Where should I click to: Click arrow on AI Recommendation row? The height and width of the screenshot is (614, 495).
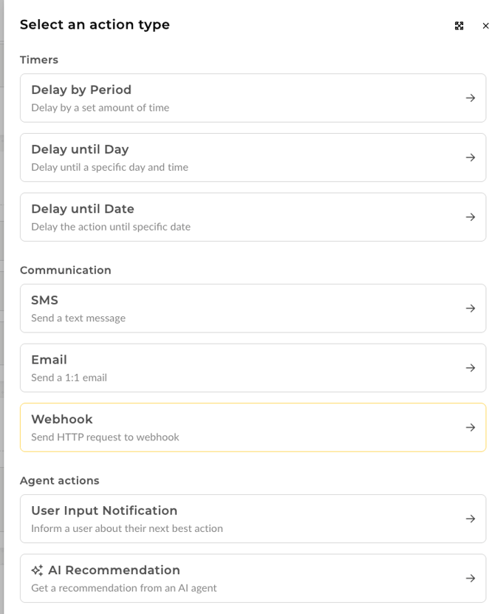click(470, 579)
